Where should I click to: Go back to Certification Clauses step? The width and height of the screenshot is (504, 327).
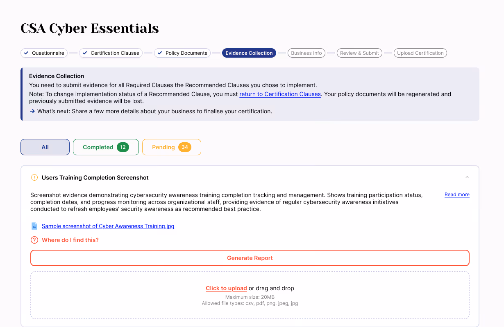pyautogui.click(x=111, y=53)
